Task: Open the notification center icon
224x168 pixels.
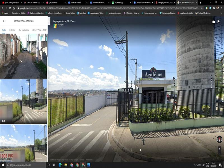Action: click(220, 165)
